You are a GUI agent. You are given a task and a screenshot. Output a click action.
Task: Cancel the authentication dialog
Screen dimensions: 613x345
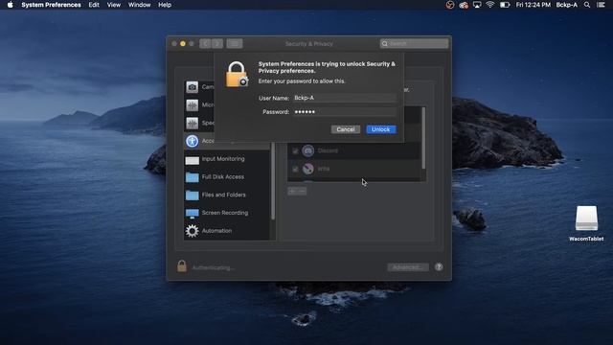click(x=345, y=129)
